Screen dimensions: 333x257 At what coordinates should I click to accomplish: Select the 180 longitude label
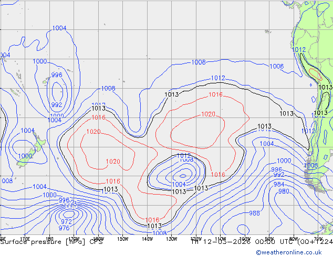pos(49,239)
